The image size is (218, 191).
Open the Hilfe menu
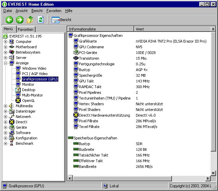[x=69, y=11]
